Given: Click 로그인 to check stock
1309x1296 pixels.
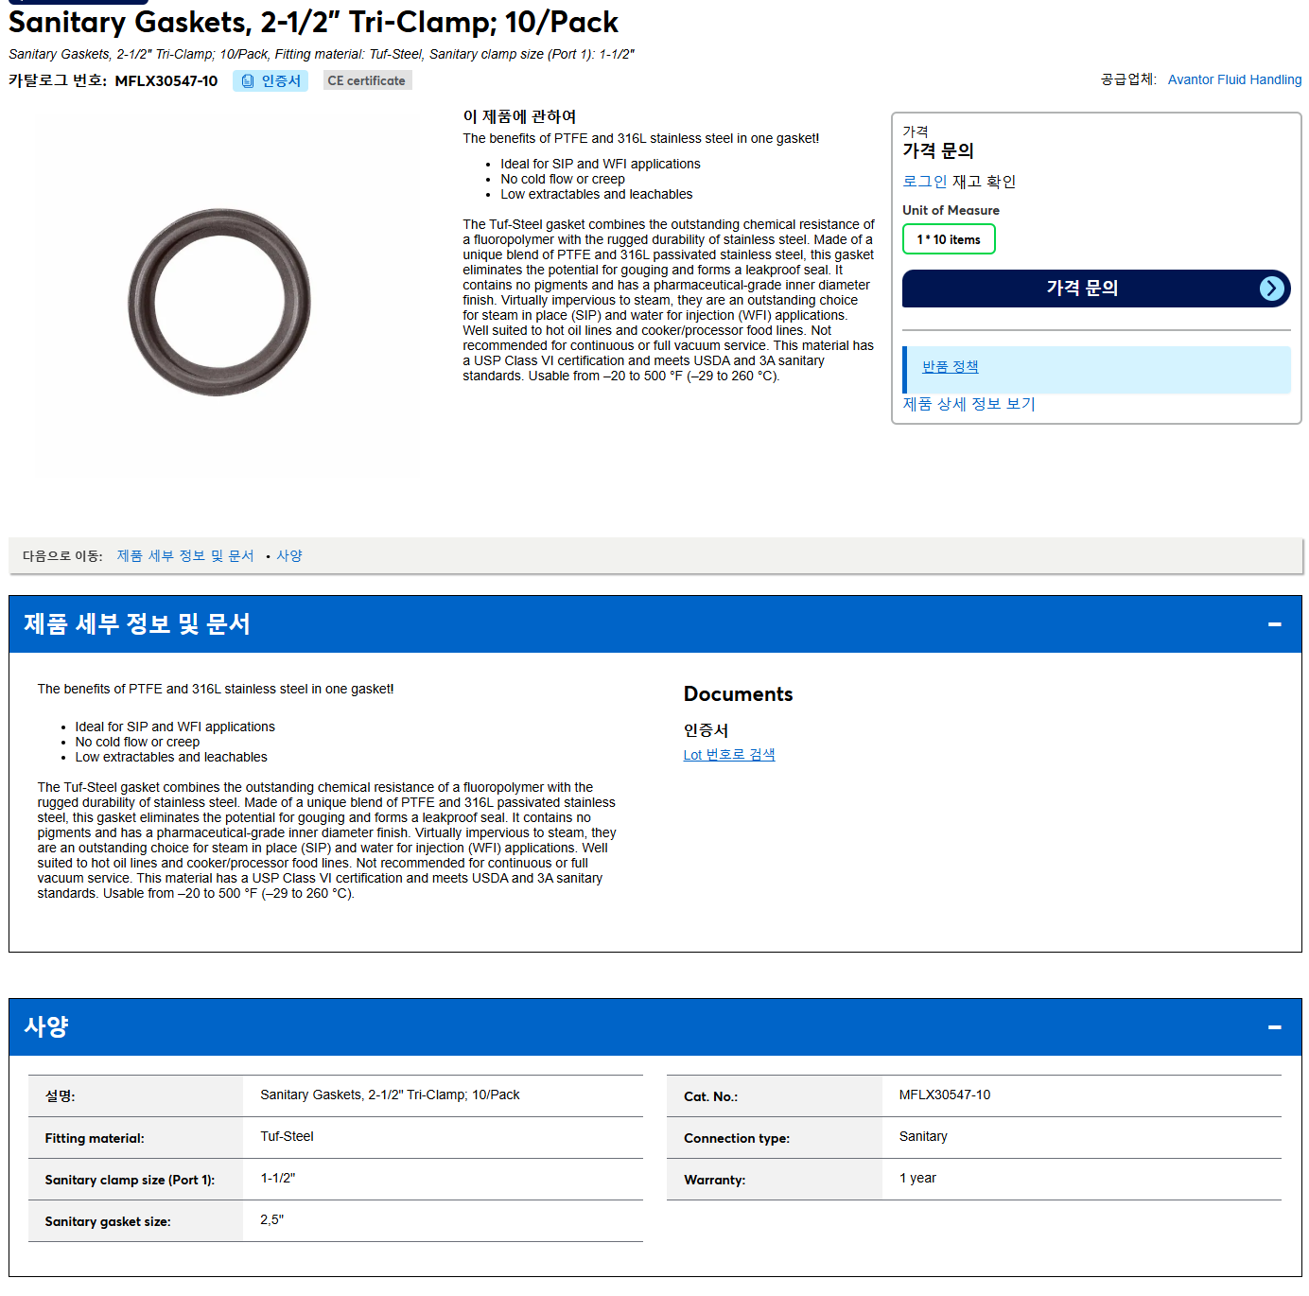Looking at the screenshot, I should pos(924,182).
